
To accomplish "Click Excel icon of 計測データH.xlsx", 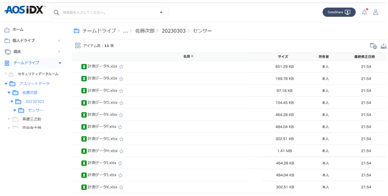I will 84,151.
